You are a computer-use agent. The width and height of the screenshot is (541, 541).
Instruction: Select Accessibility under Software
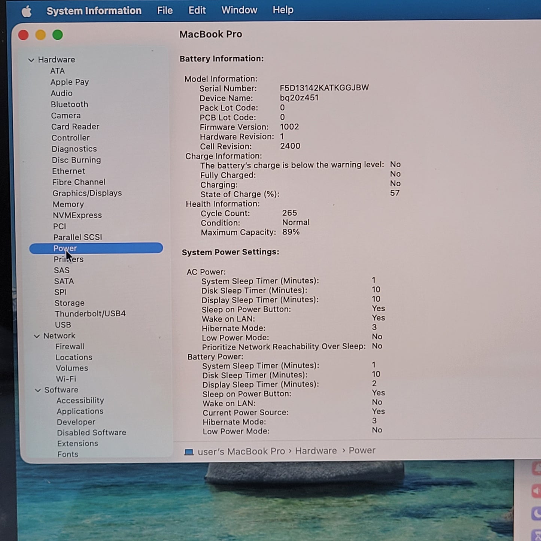click(x=80, y=401)
